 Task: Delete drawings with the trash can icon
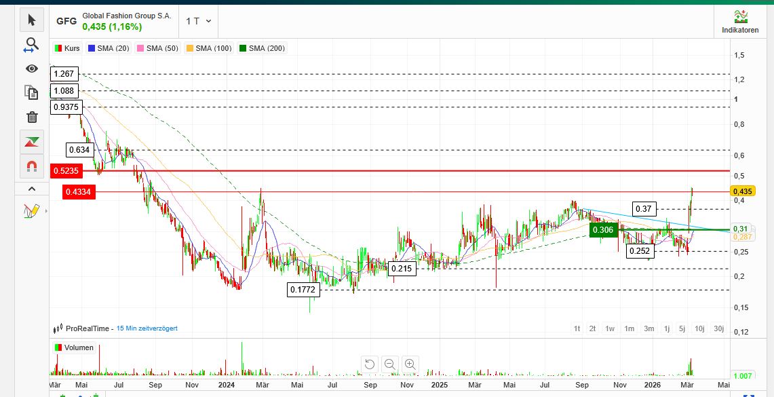click(31, 117)
